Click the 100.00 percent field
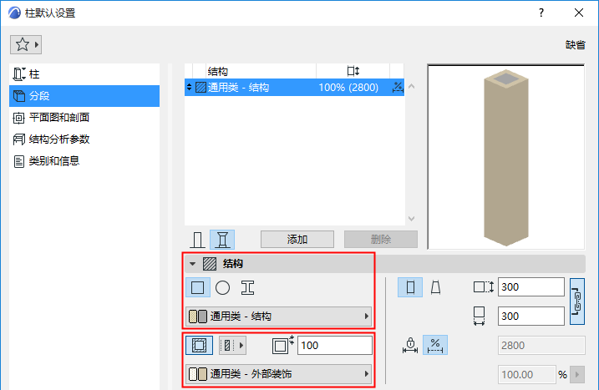This screenshot has height=390, width=599. 527,374
